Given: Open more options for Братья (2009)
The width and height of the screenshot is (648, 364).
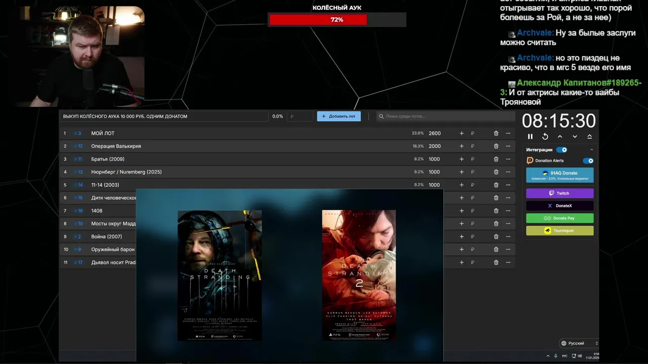Looking at the screenshot, I should pos(508,159).
